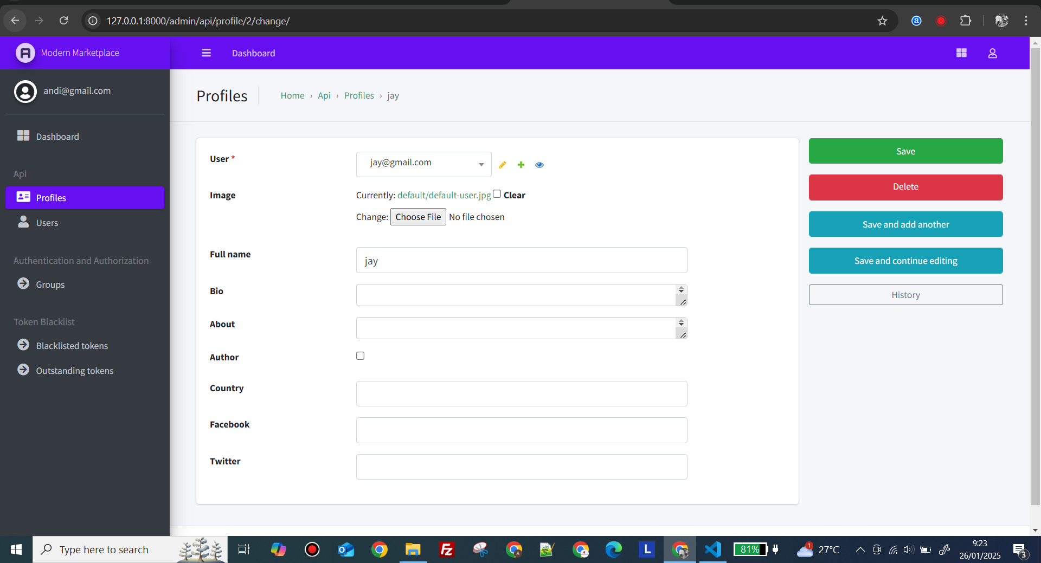Open the grid apps icon in header
The width and height of the screenshot is (1041, 563).
coord(961,53)
